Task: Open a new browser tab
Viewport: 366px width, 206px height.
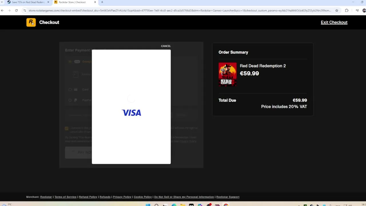Action: pyautogui.click(x=102, y=2)
